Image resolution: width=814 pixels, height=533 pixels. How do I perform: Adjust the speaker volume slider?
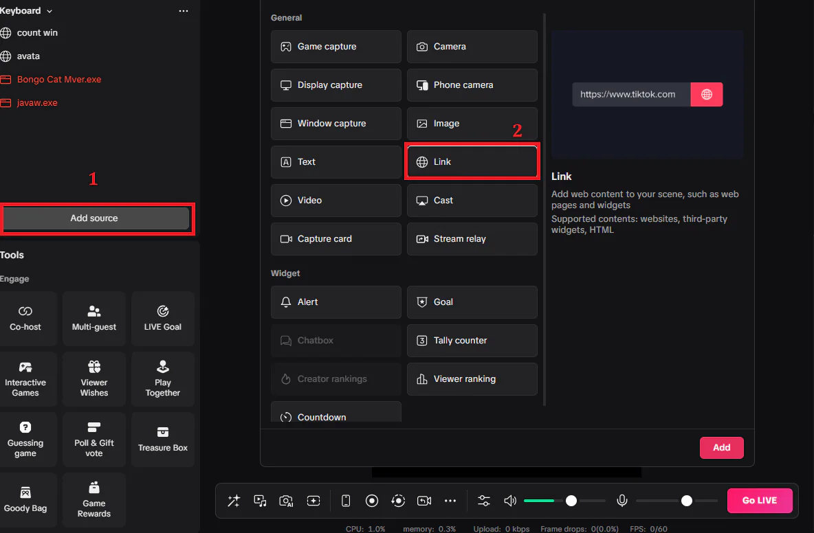click(571, 500)
